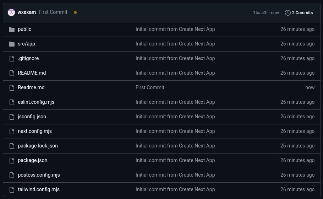Click the .gitignore file icon
This screenshot has height=199, width=323.
12,59
